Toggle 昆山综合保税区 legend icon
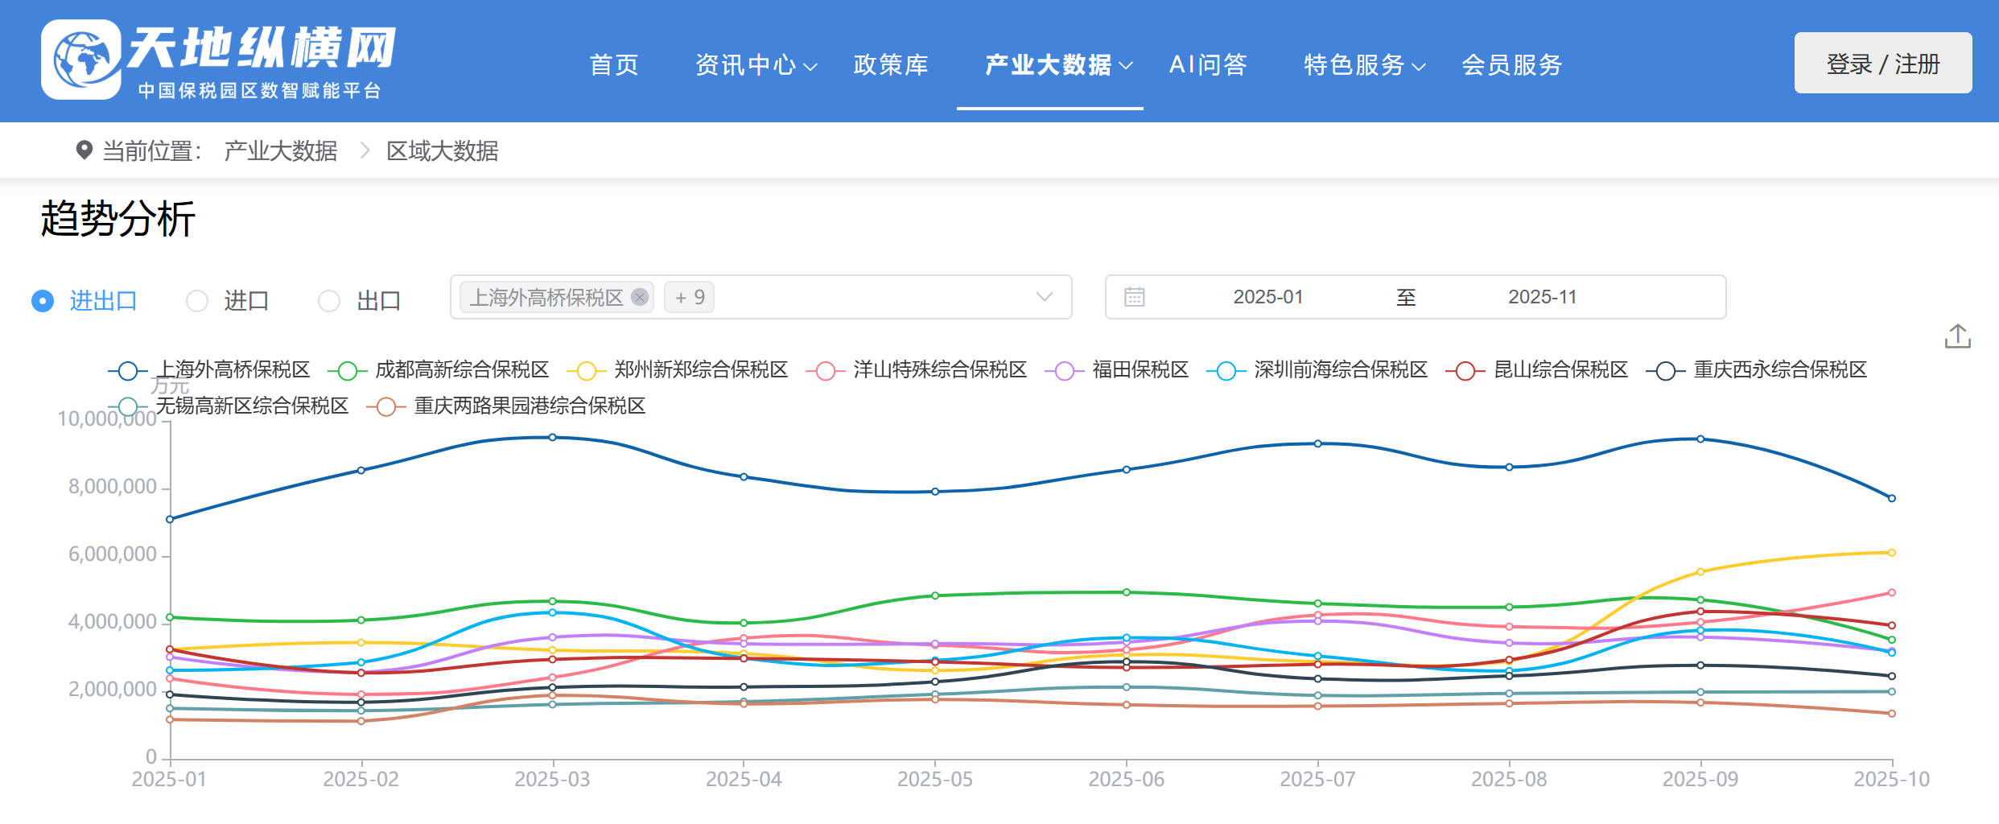Screen dimensions: 1999x824 pyautogui.click(x=1465, y=371)
